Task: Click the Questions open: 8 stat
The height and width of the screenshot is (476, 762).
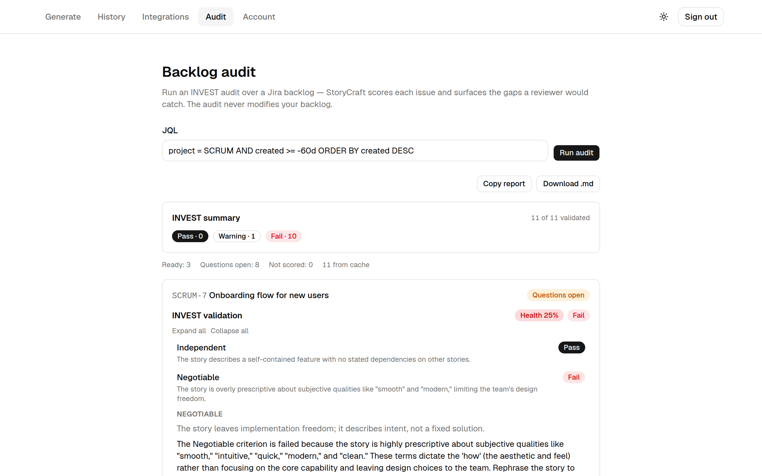Action: pos(229,265)
